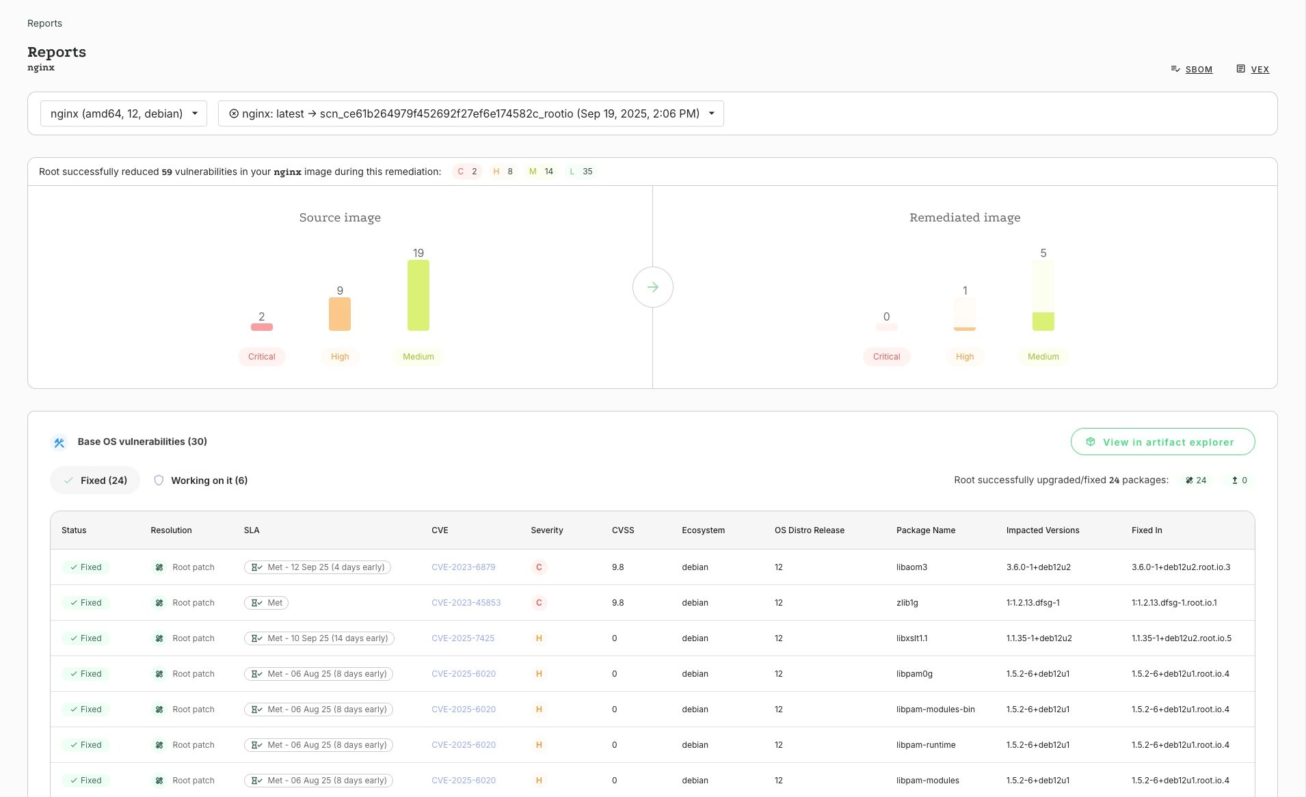This screenshot has height=797, width=1306.
Task: Click the high severity badge for libxslt1.1
Action: pos(539,638)
